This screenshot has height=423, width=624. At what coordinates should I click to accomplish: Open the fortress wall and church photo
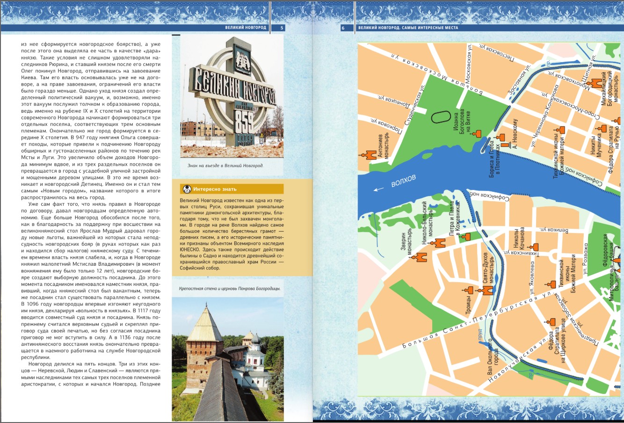[x=228, y=359]
